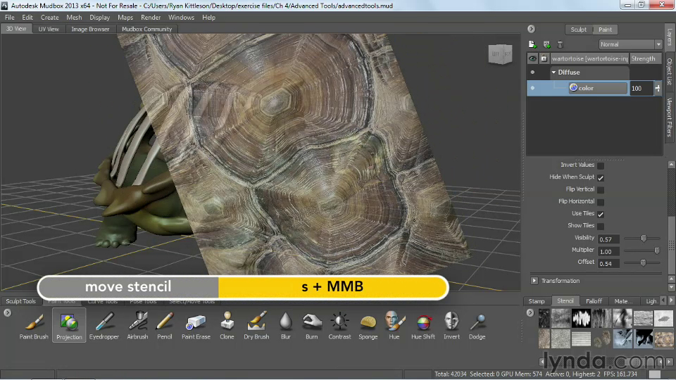Pick the Paint Erase tool
Image resolution: width=676 pixels, height=380 pixels.
coord(195,324)
